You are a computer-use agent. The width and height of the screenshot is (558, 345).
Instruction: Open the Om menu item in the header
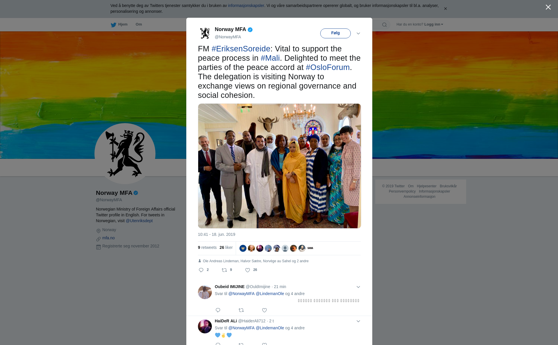139,24
